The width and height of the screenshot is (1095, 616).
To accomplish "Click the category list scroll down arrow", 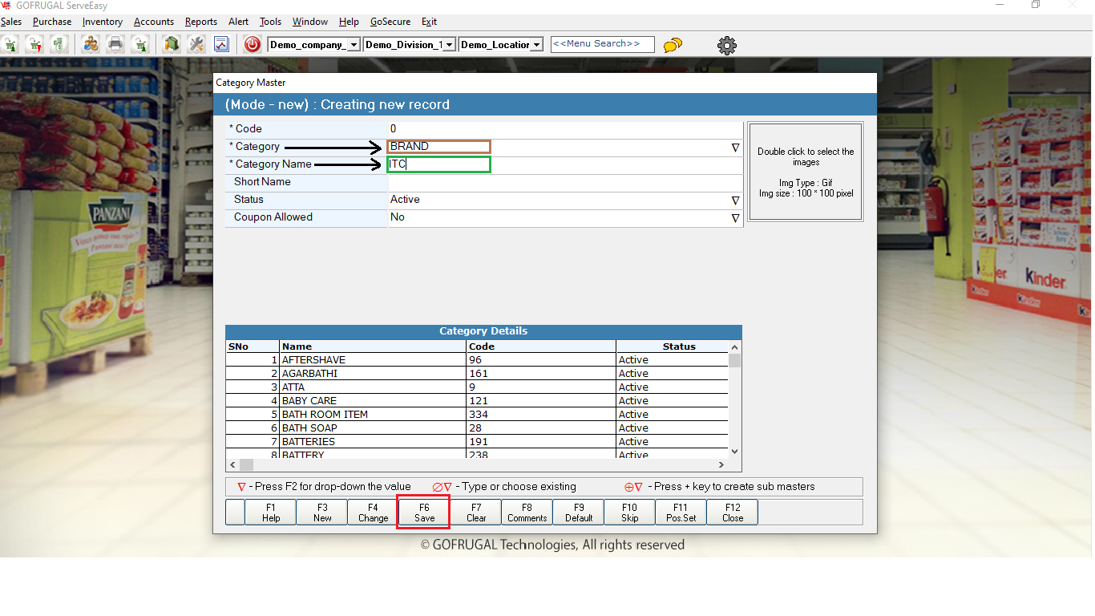I will click(x=734, y=452).
